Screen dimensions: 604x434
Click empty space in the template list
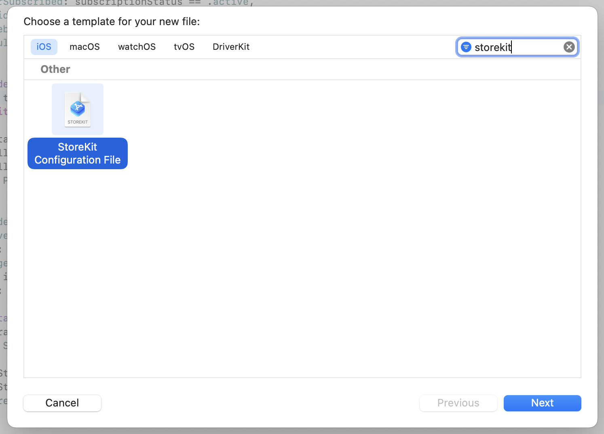pos(323,243)
